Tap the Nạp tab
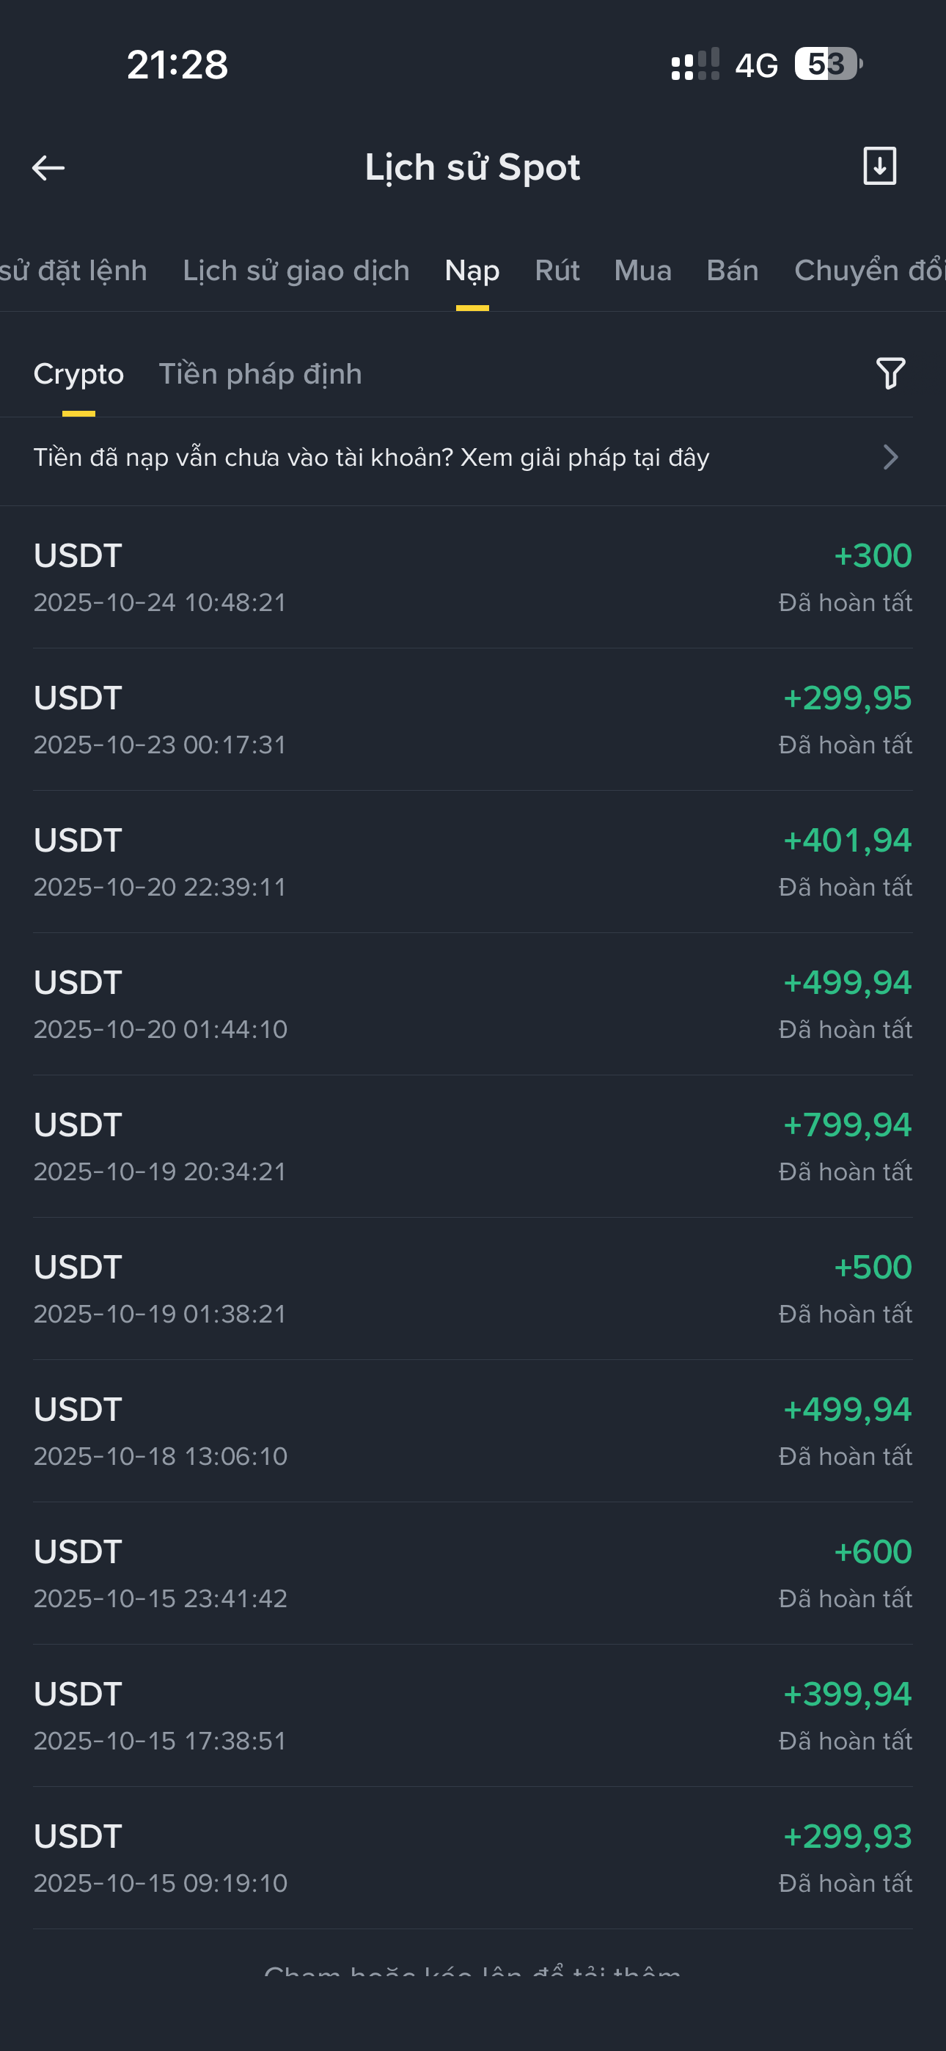946x2051 pixels. (x=472, y=271)
